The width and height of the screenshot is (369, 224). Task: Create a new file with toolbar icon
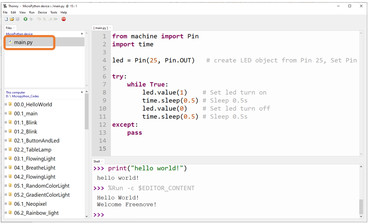pos(6,19)
